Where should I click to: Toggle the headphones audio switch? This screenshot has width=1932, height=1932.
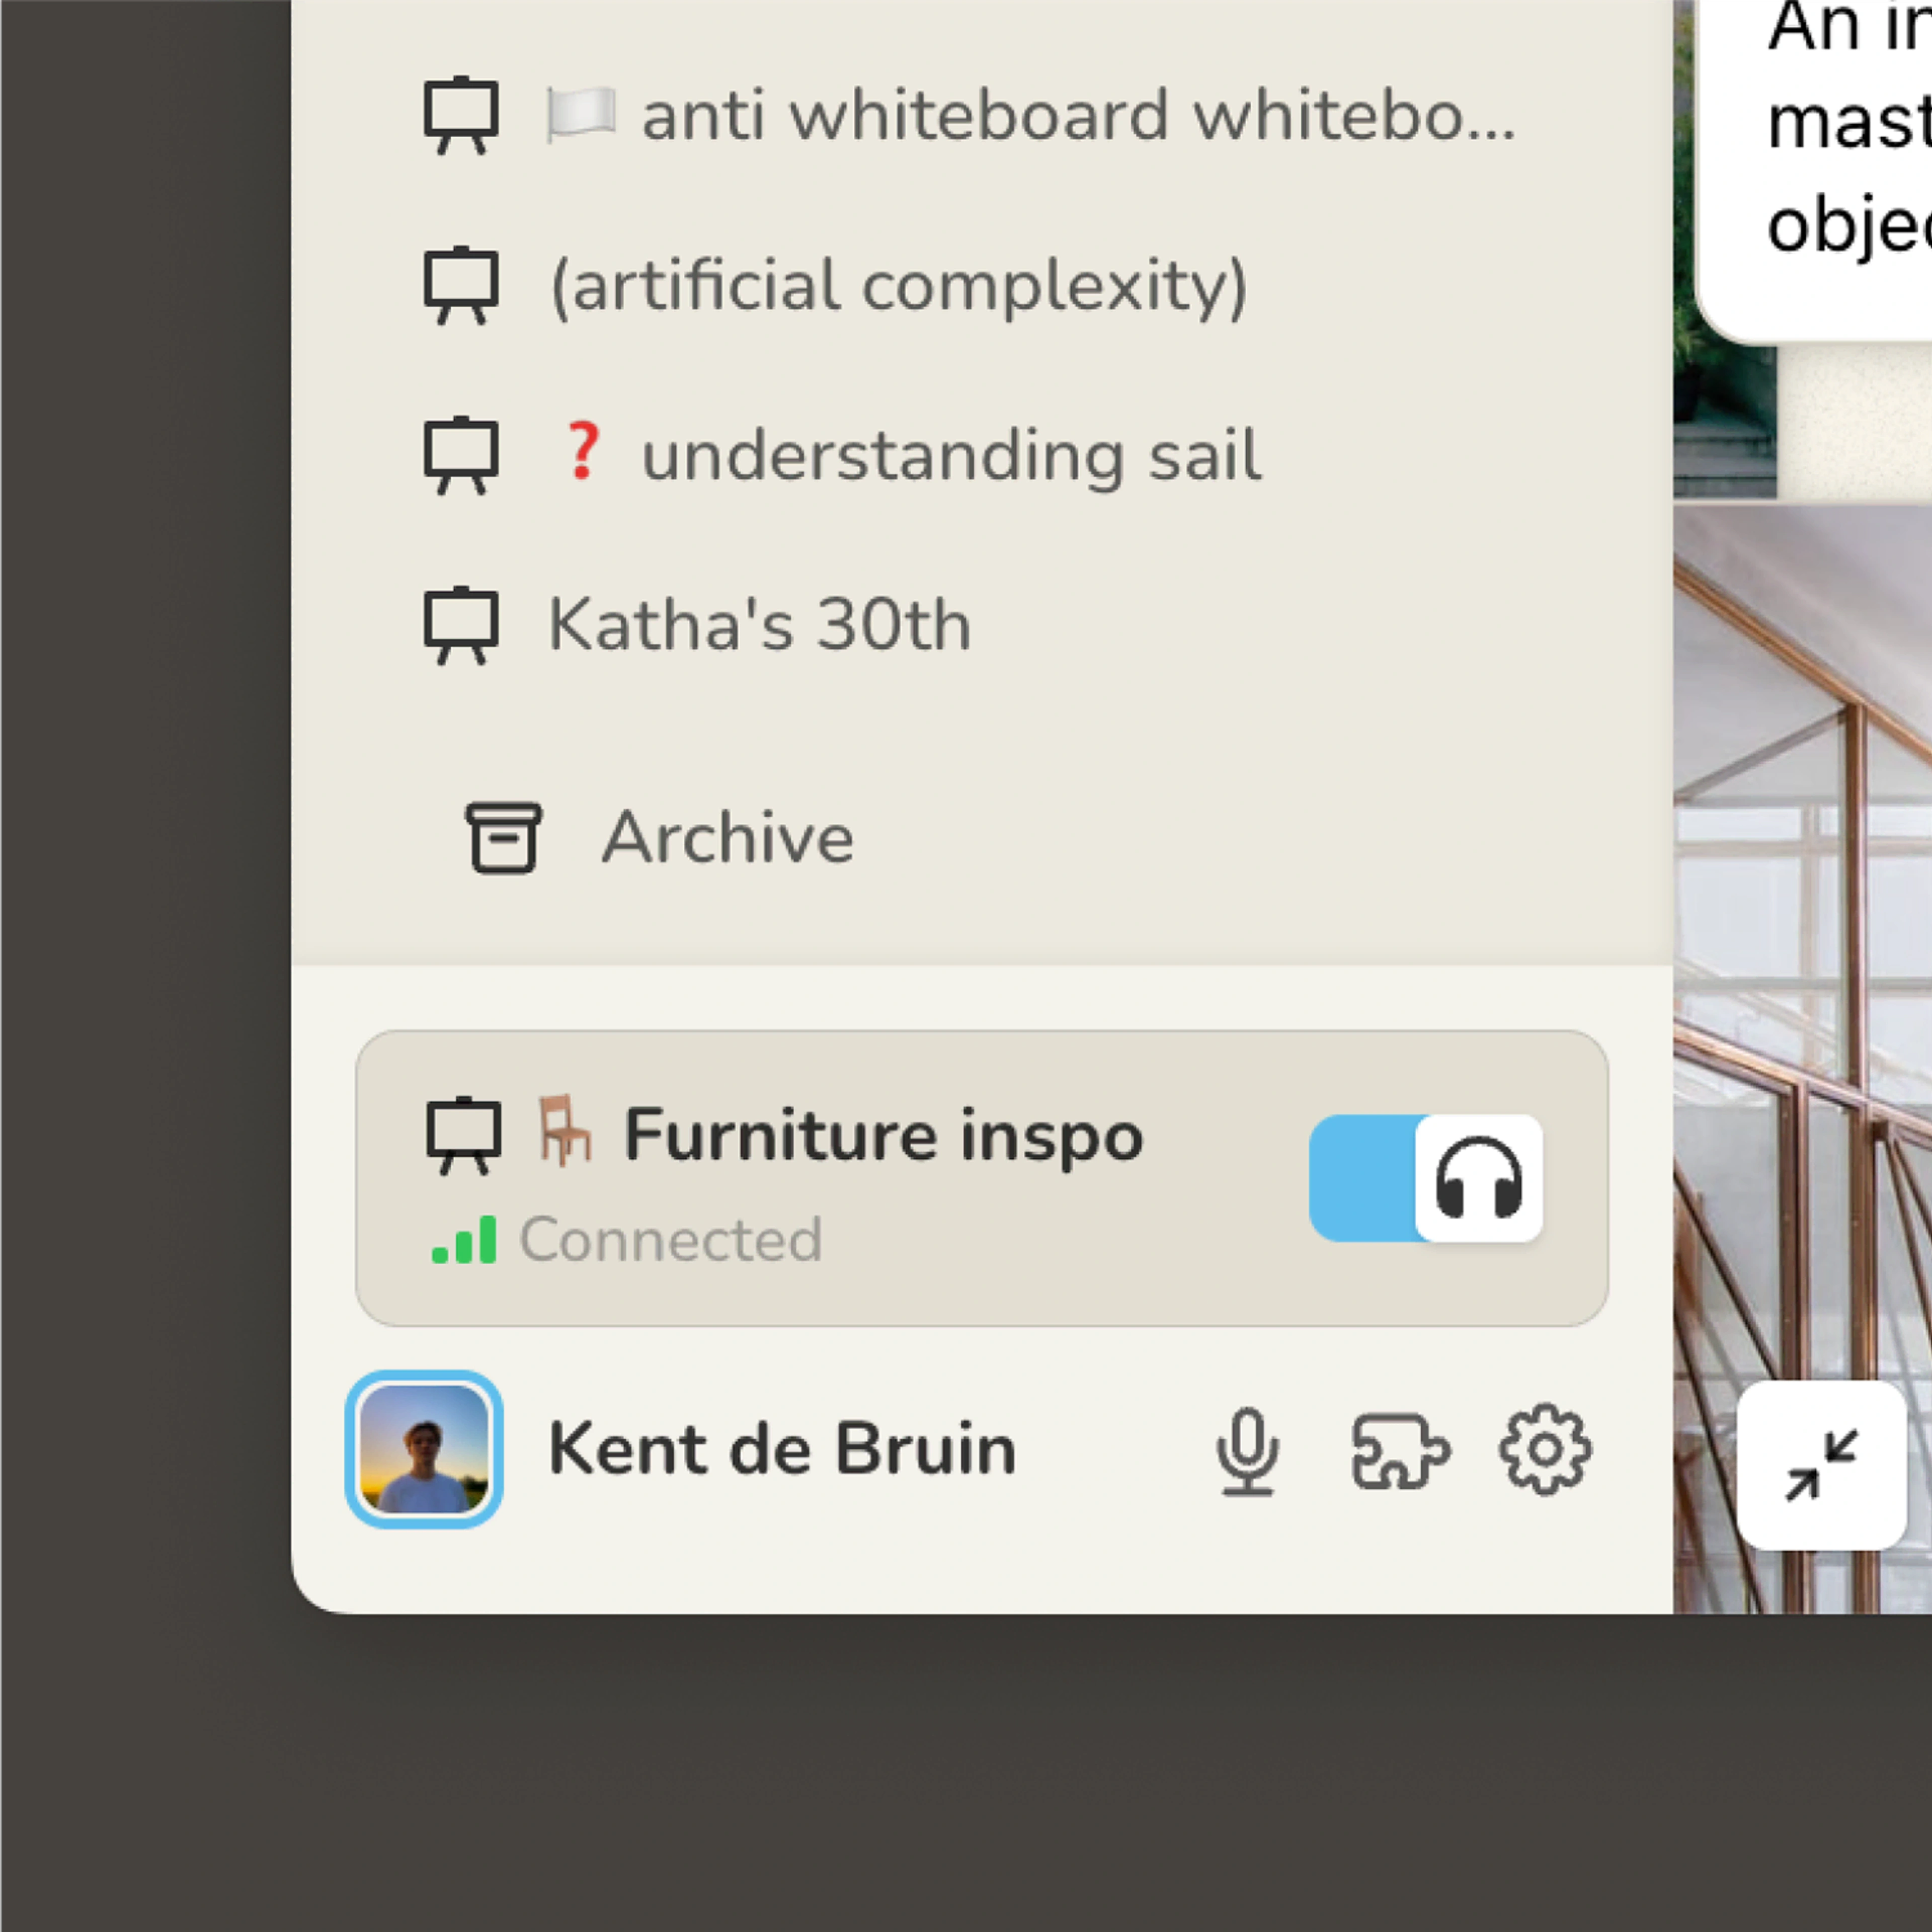pos(1425,1178)
